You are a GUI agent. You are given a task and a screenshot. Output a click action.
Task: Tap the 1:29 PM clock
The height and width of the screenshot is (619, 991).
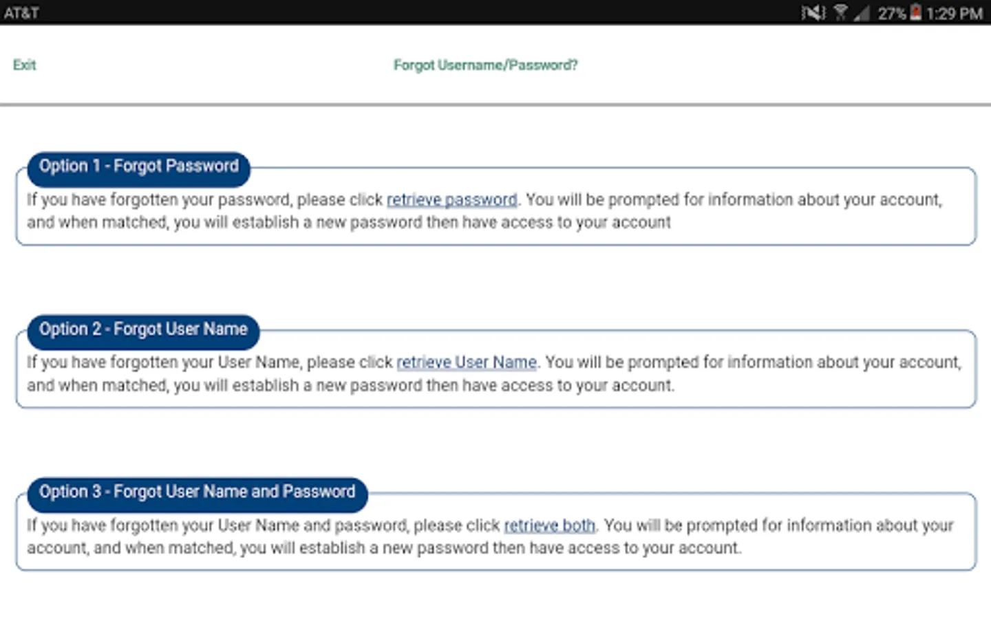(955, 13)
